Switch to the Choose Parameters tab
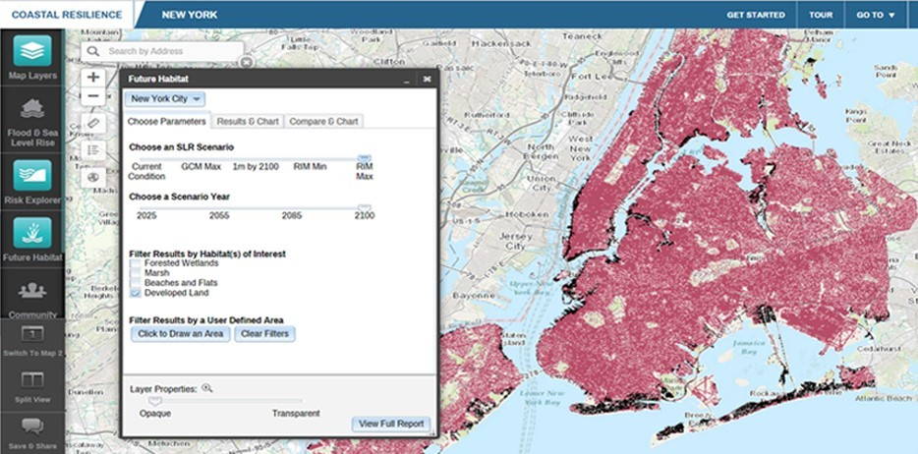Screen dimensions: 918x454 (167, 121)
